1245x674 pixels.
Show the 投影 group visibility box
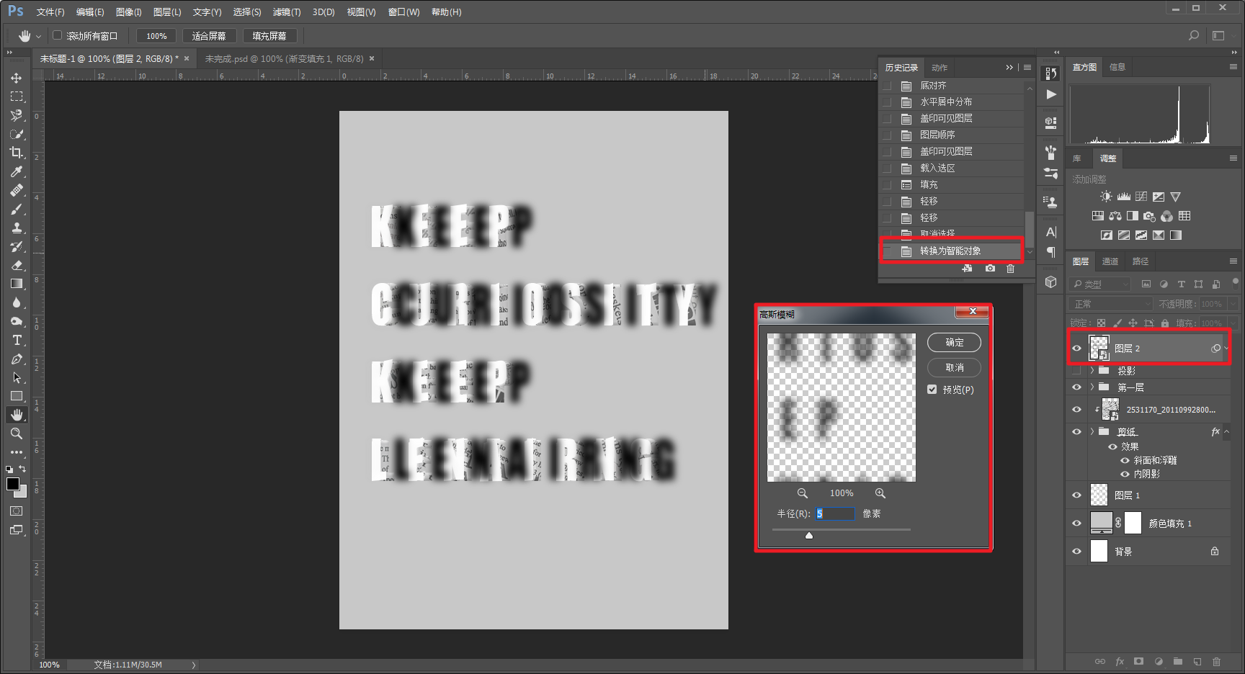click(x=1076, y=371)
